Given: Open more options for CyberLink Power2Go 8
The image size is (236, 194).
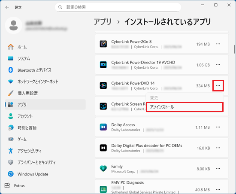Looking at the screenshot, I should 218,44.
